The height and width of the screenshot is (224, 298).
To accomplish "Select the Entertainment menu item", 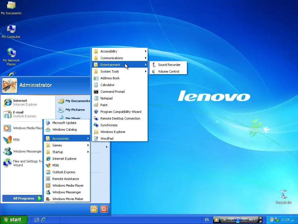I will click(120, 65).
